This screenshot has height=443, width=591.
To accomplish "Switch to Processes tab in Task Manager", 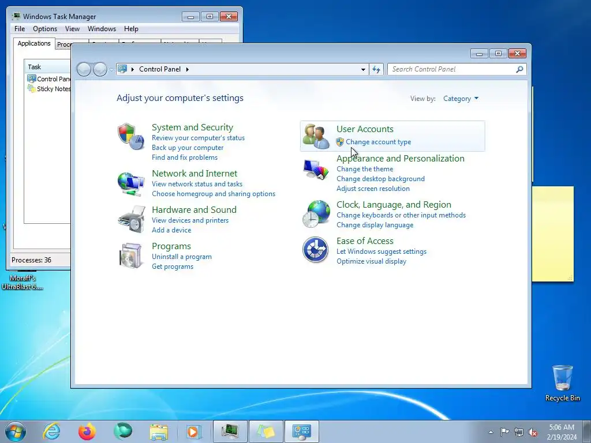I will (63, 44).
